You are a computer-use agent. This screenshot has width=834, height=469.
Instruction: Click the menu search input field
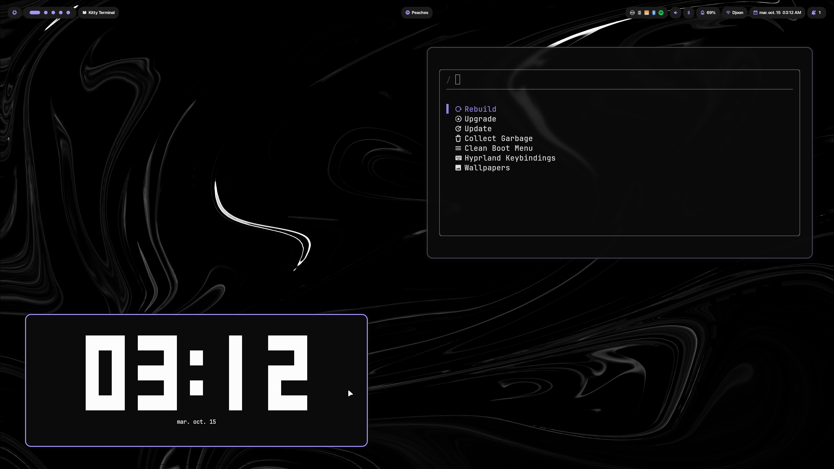[619, 80]
